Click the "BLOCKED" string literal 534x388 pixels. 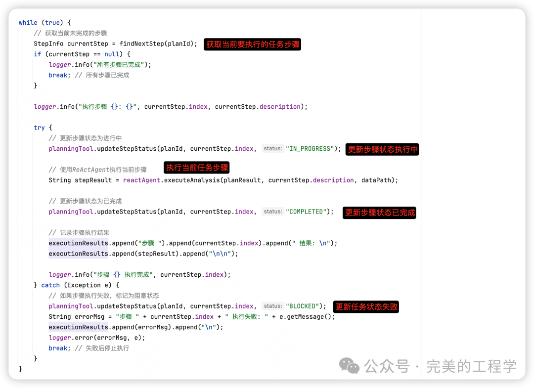coord(303,306)
